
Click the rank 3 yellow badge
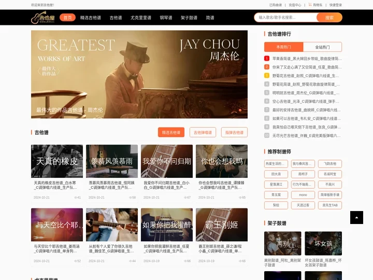[267, 76]
